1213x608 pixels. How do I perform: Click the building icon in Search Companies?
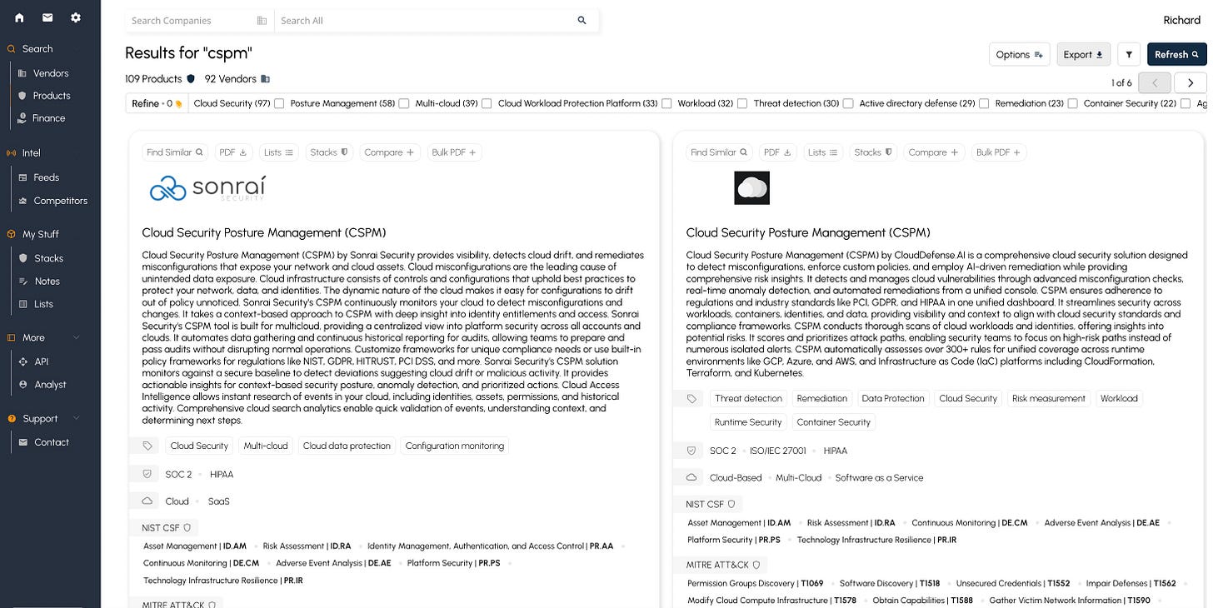point(262,21)
